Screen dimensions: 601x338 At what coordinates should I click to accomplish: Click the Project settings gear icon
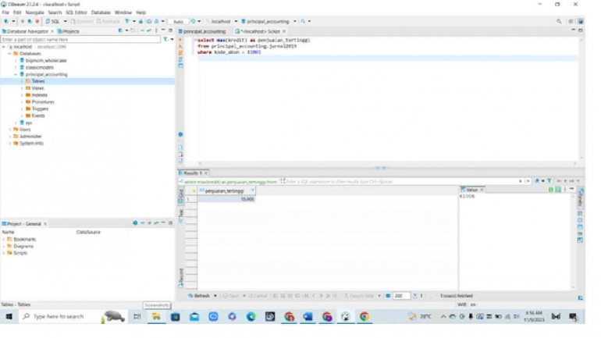coord(135,223)
